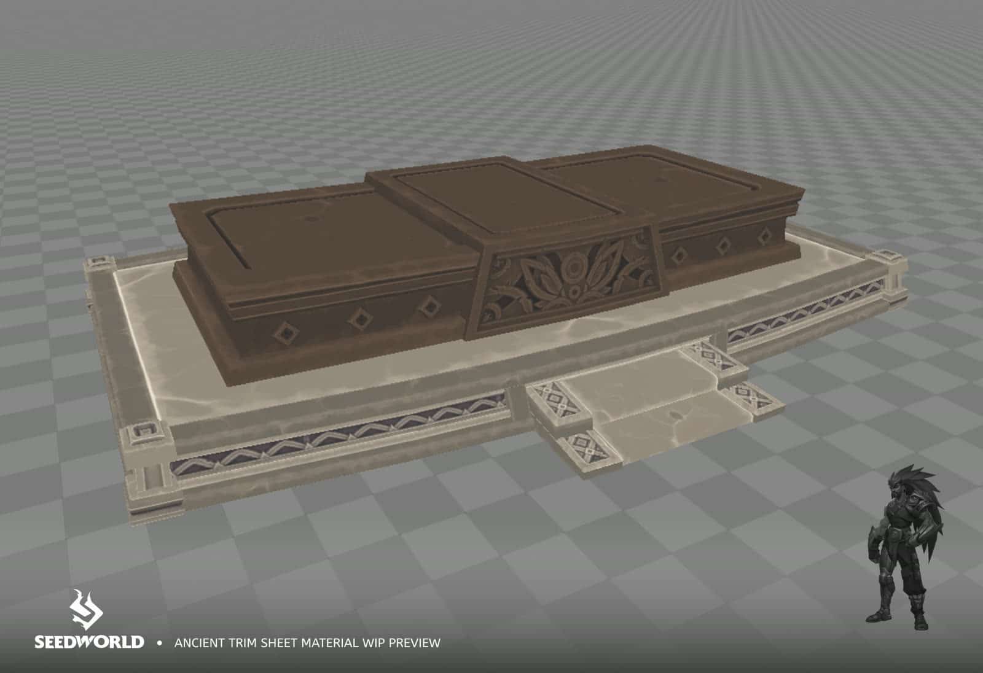Select the ANCIENT TRIM SHEET MATERIAL WIP PREVIEW caption
The image size is (983, 673).
point(307,643)
